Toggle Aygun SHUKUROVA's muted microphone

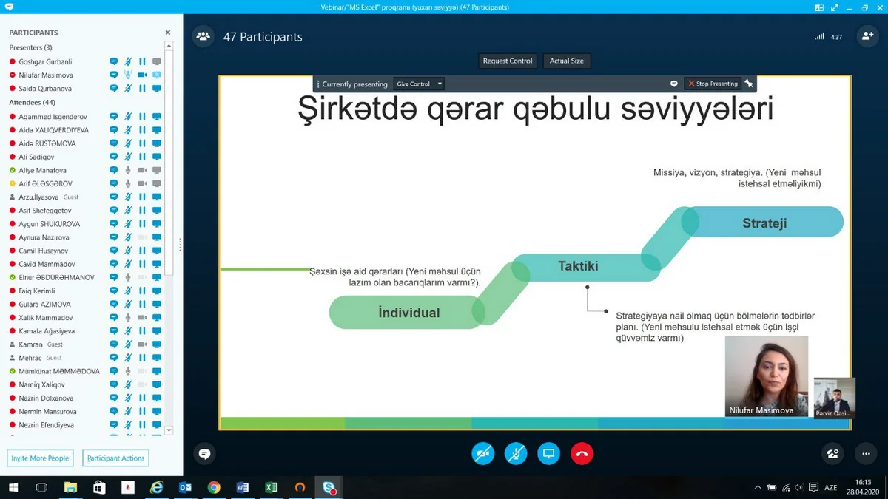128,224
